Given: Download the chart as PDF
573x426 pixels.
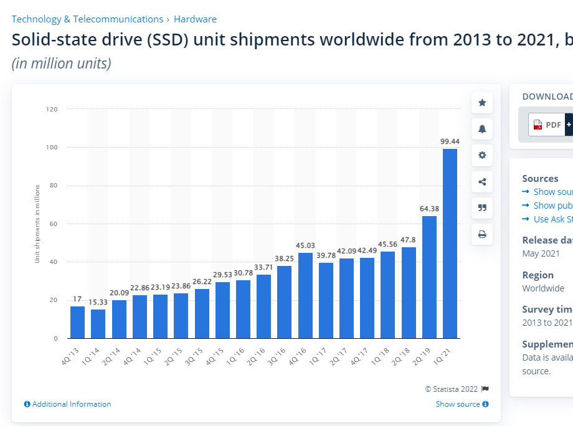Looking at the screenshot, I should pos(551,125).
